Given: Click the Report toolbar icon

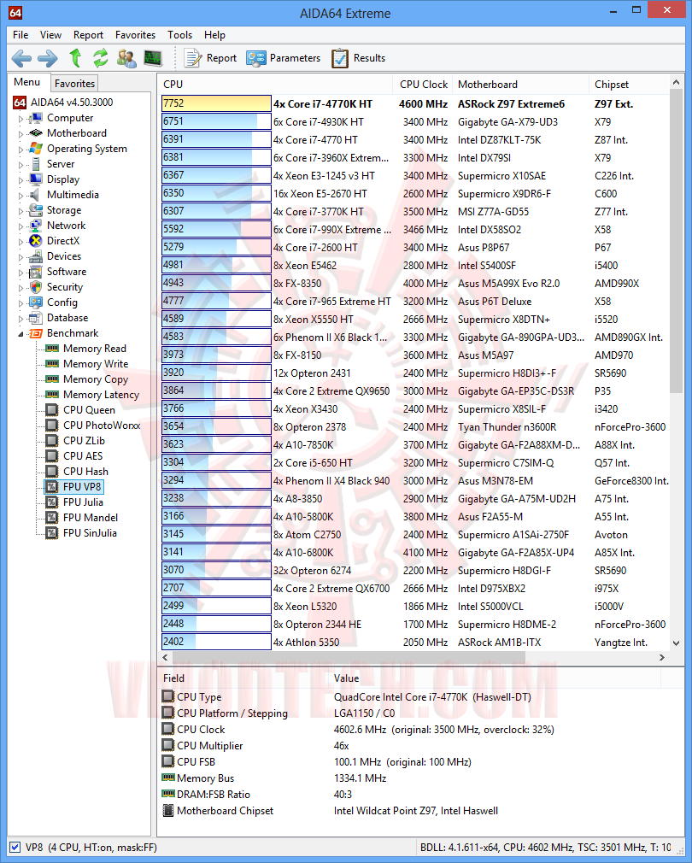Looking at the screenshot, I should tap(210, 58).
